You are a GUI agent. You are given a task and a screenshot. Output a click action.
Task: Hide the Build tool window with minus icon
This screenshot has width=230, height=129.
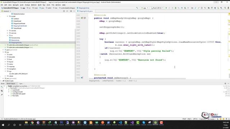pos(229,83)
